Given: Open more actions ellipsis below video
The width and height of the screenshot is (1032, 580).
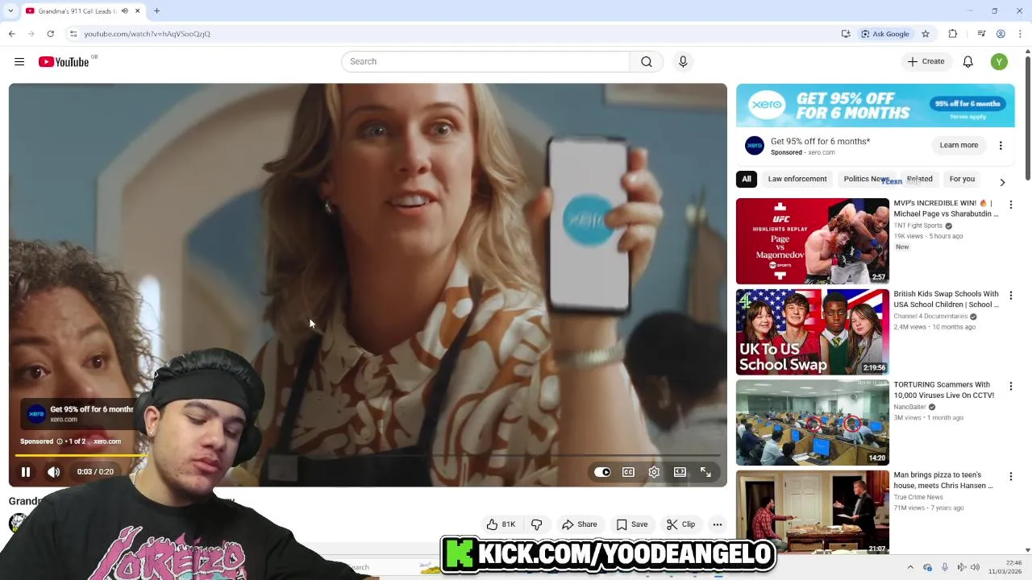Looking at the screenshot, I should click(x=717, y=524).
